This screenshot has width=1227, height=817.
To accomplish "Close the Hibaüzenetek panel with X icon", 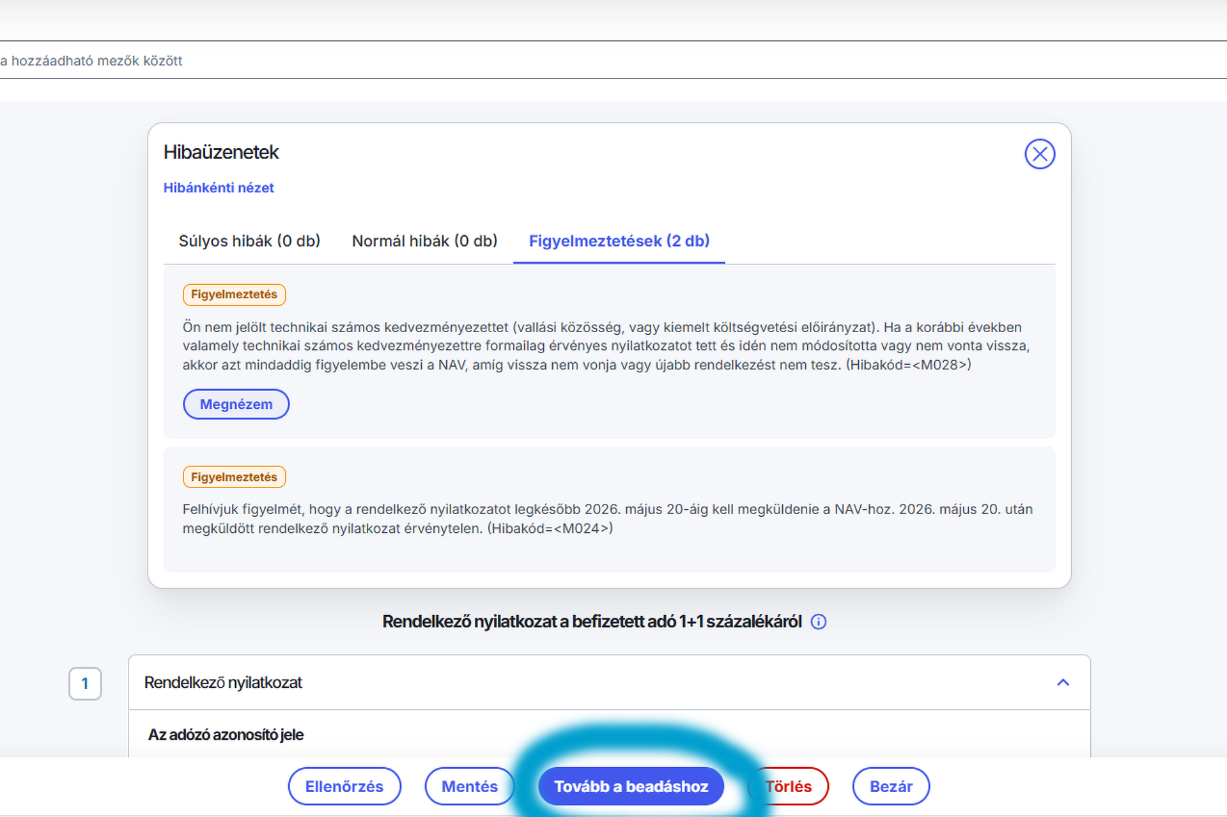I will coord(1040,154).
